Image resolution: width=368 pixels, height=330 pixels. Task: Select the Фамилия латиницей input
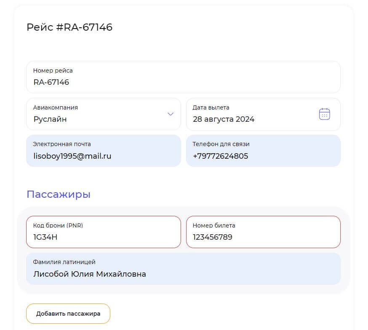click(x=183, y=269)
